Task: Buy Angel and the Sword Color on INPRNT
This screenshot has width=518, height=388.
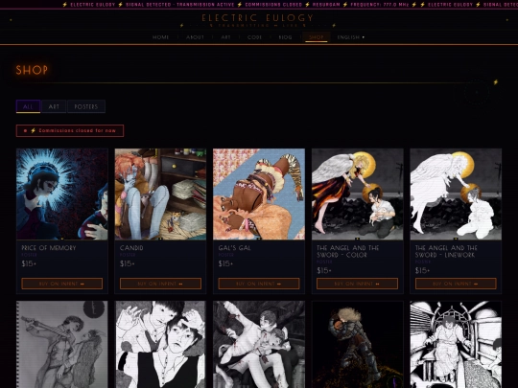Action: pyautogui.click(x=358, y=284)
